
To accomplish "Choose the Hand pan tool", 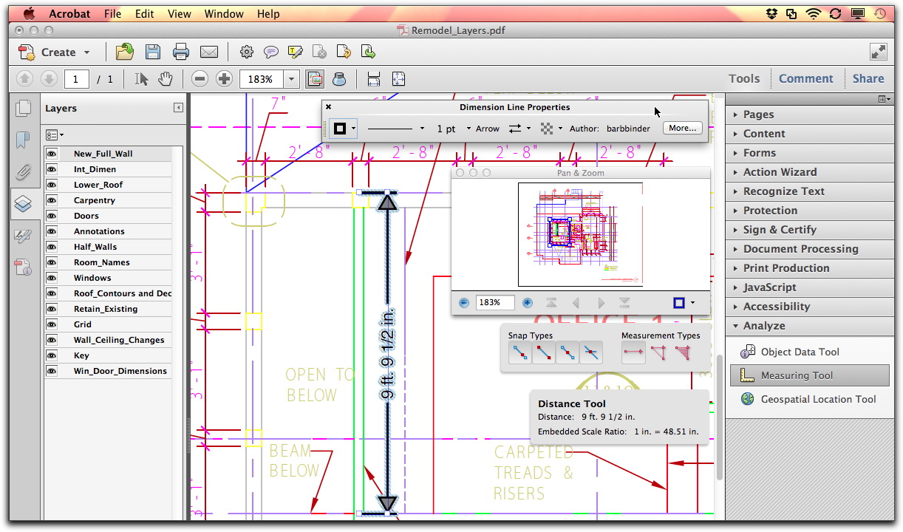I will coord(166,78).
